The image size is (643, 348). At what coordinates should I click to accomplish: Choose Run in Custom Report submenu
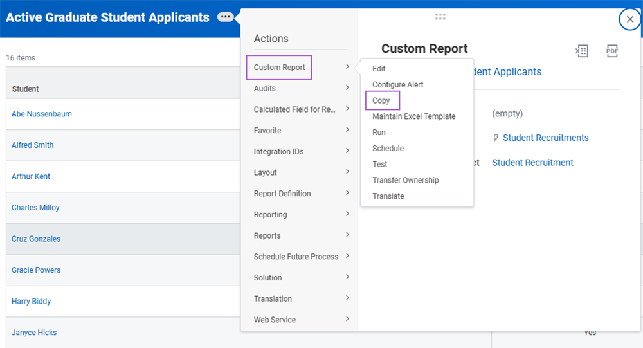pos(379,133)
